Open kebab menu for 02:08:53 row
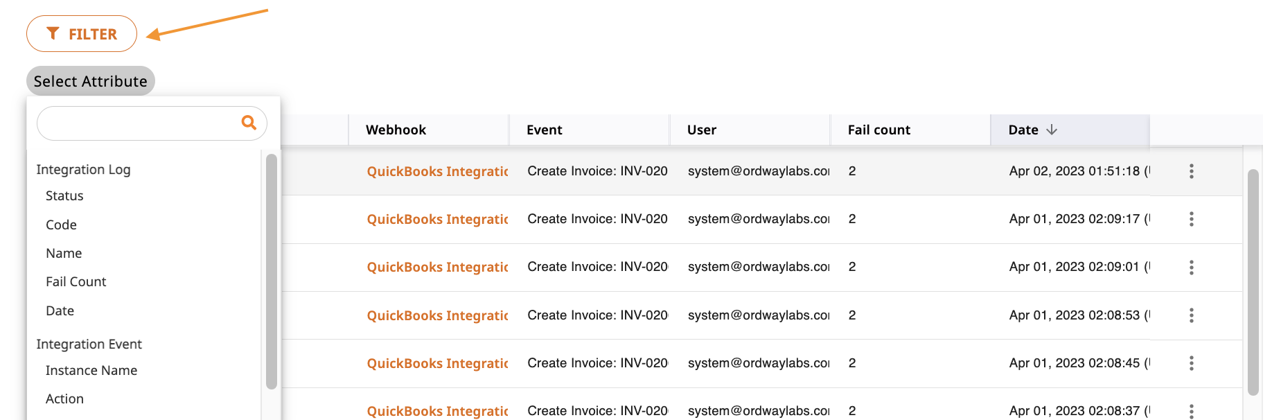The image size is (1272, 420). (x=1191, y=315)
